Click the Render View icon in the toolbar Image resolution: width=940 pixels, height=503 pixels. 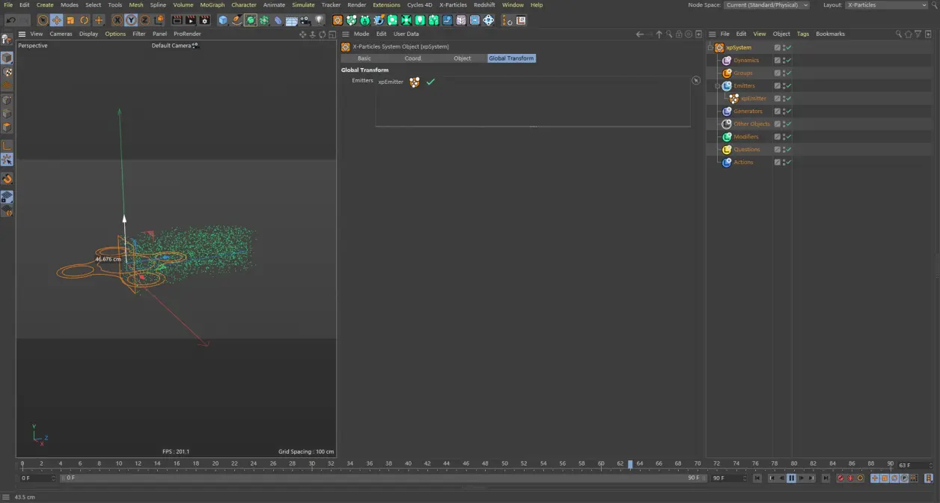click(177, 20)
